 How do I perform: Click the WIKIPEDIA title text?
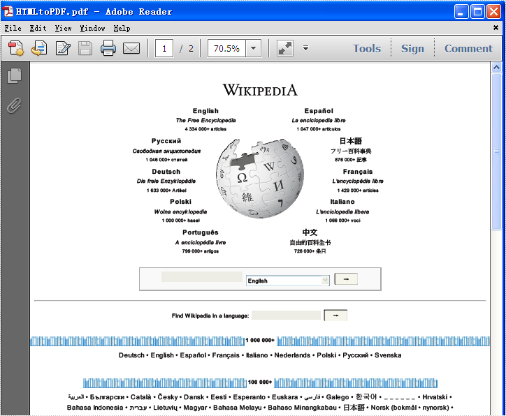260,90
